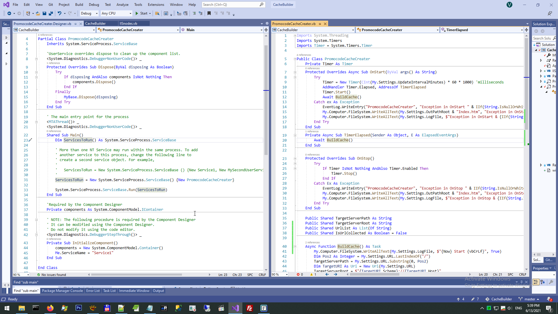Open the Analyze menu
Image resolution: width=558 pixels, height=314 pixels.
point(122,4)
